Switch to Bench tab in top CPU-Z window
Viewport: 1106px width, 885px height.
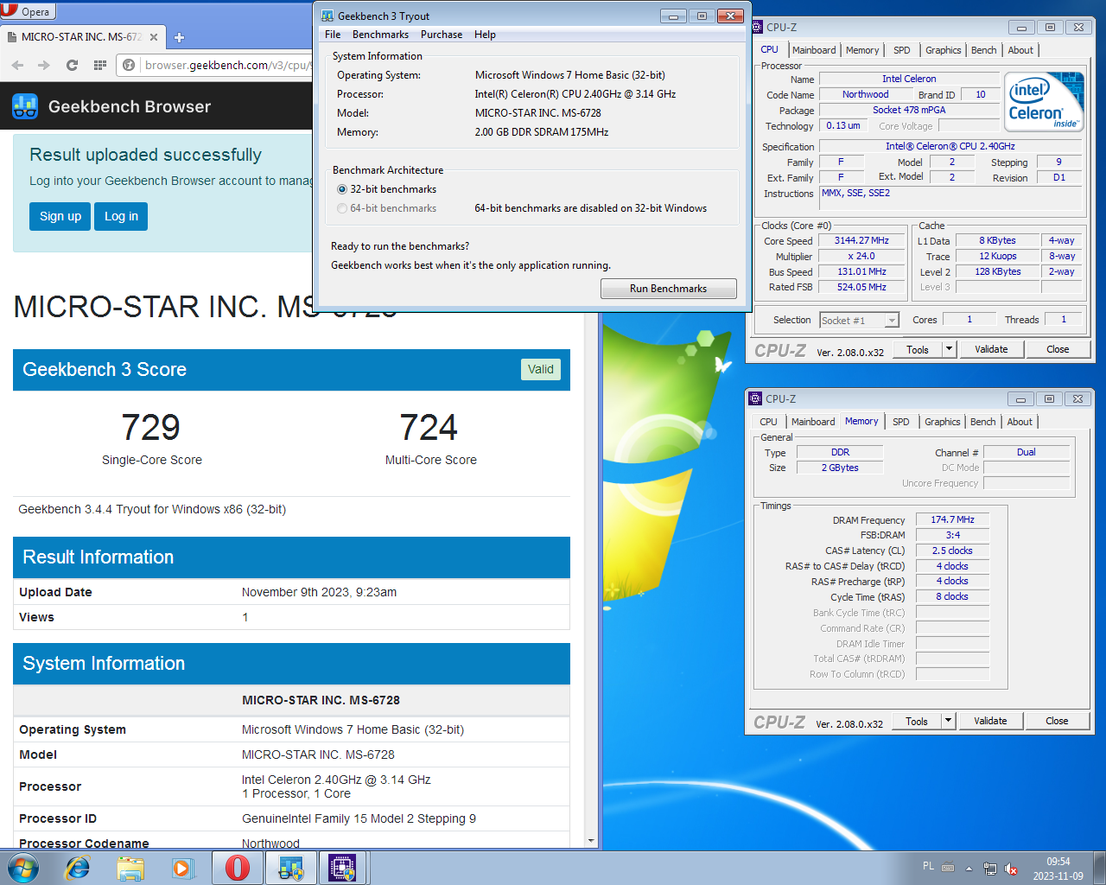[983, 50]
